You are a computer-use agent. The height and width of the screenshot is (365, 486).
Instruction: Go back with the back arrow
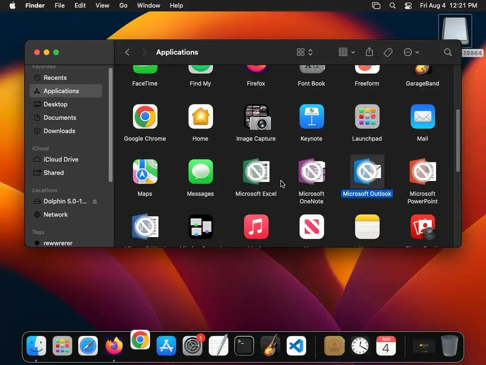point(127,52)
